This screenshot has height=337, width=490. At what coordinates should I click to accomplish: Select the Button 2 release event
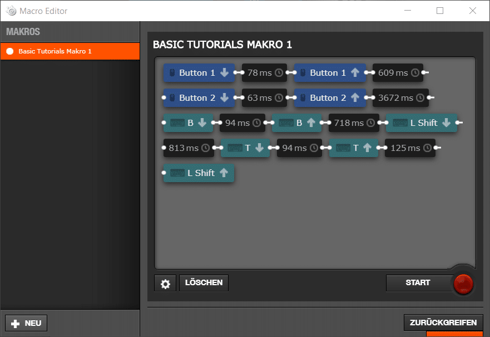pyautogui.click(x=330, y=98)
